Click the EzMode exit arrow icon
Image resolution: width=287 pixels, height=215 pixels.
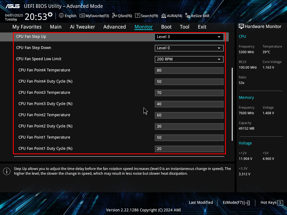click(247, 203)
